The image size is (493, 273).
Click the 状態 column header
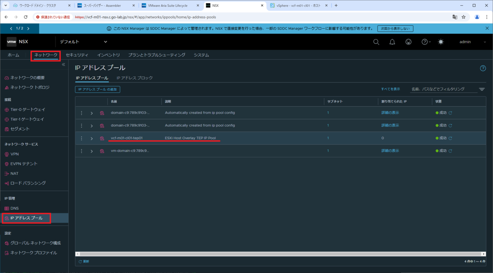click(438, 101)
